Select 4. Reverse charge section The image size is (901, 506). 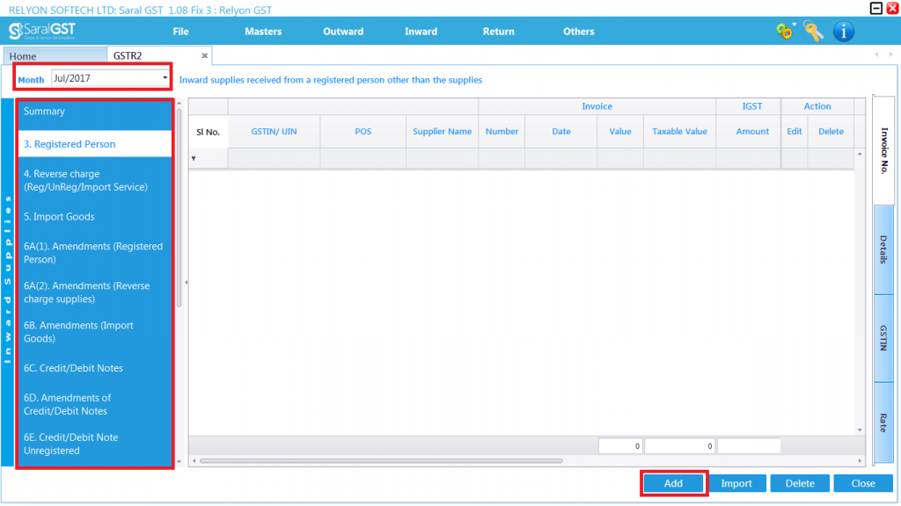(x=95, y=180)
